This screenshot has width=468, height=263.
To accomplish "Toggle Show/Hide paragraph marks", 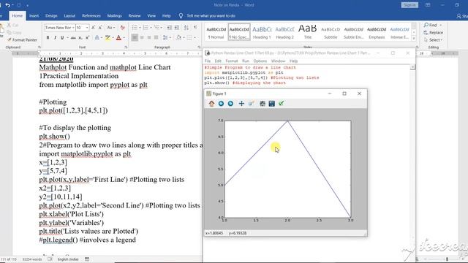I will tap(195, 28).
